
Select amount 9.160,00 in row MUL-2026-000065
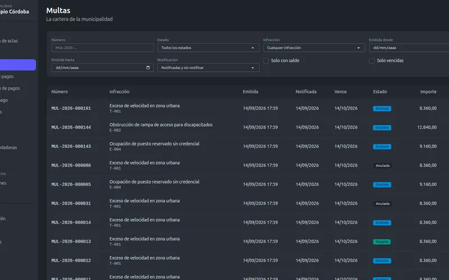tap(428, 185)
